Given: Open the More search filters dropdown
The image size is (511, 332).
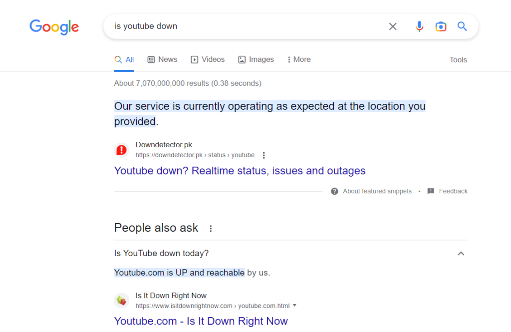Looking at the screenshot, I should pos(299,59).
